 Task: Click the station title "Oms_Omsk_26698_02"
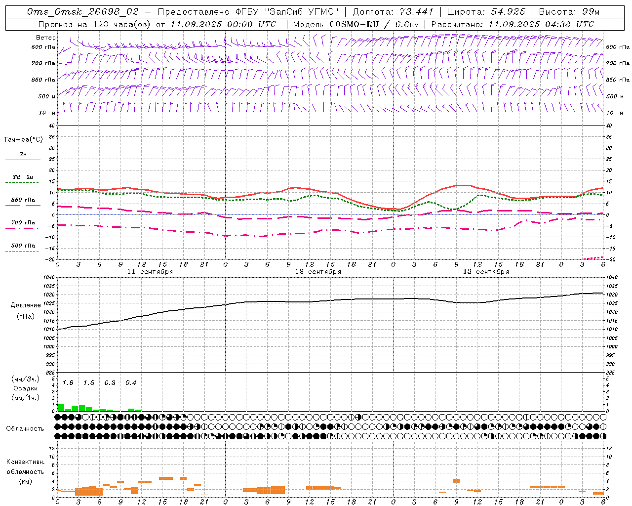pyautogui.click(x=82, y=11)
